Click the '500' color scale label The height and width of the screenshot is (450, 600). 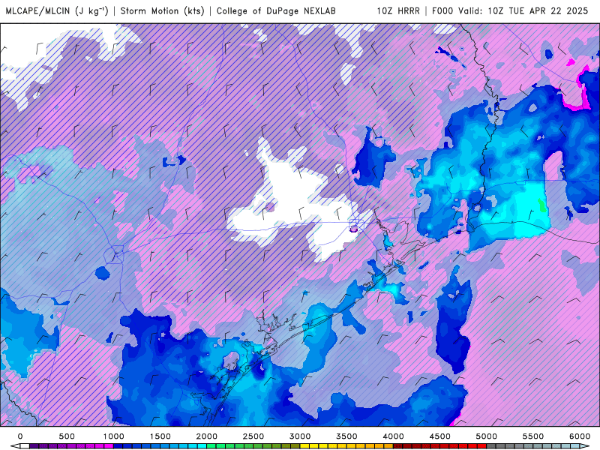point(67,436)
